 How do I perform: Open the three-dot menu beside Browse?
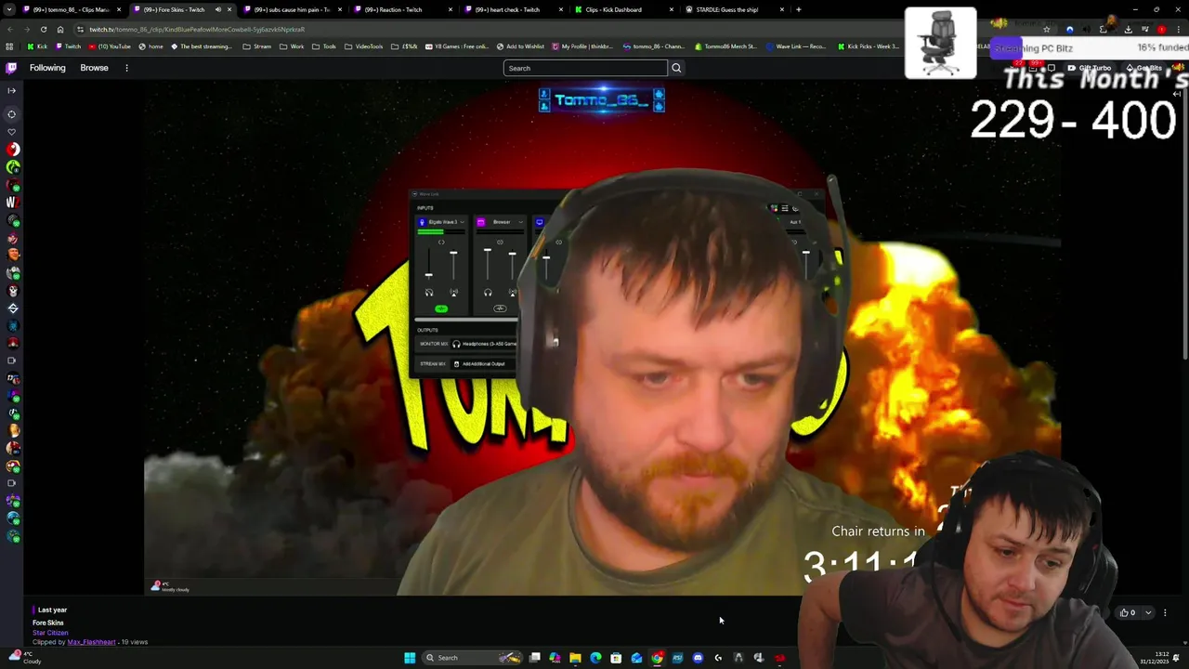point(126,68)
